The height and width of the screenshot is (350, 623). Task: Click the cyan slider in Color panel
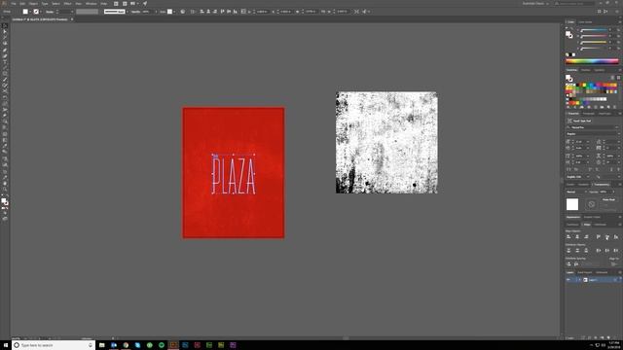pyautogui.click(x=594, y=30)
